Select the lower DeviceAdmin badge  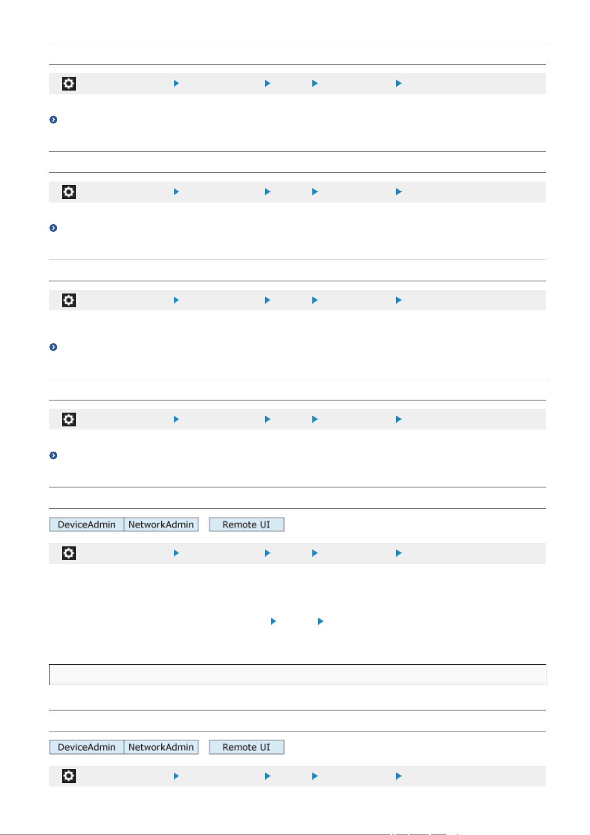click(86, 747)
